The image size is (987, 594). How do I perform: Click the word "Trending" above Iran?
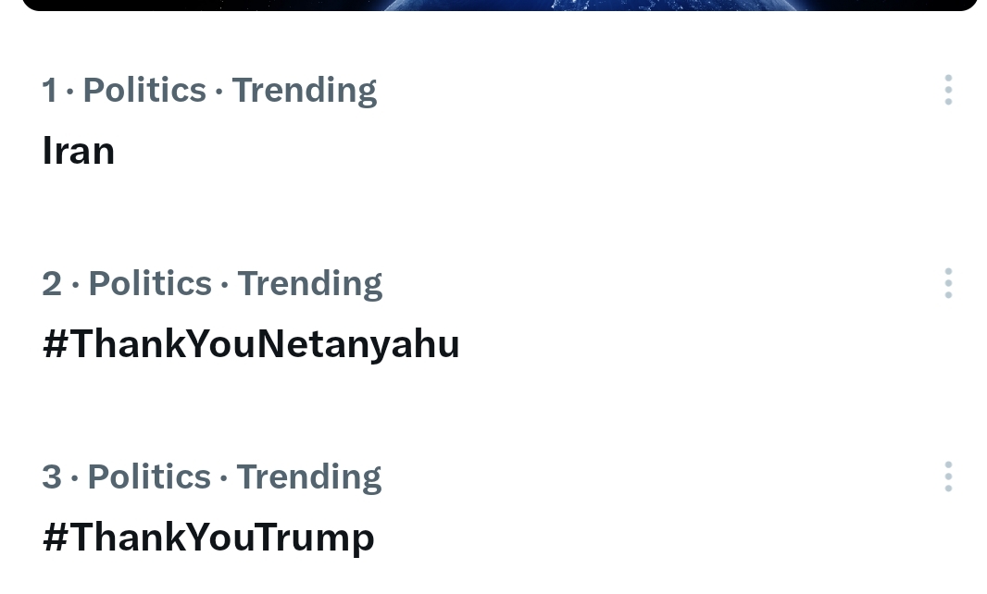click(x=304, y=90)
